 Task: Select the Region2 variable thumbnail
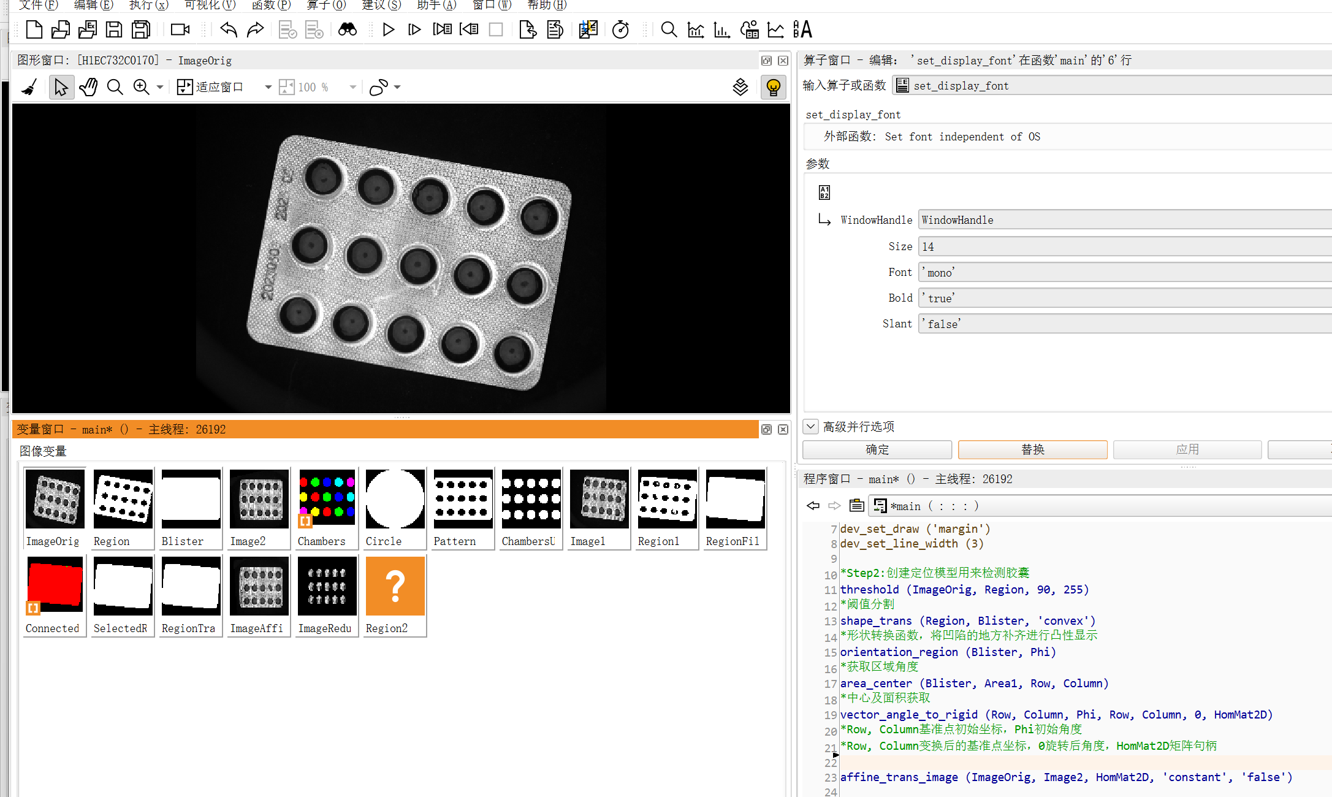click(x=395, y=595)
